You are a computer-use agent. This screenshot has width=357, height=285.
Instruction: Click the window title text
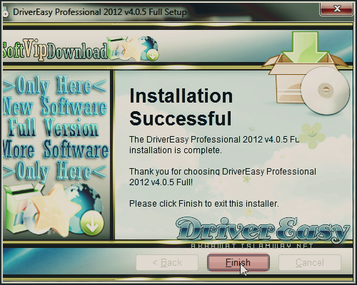(x=100, y=12)
